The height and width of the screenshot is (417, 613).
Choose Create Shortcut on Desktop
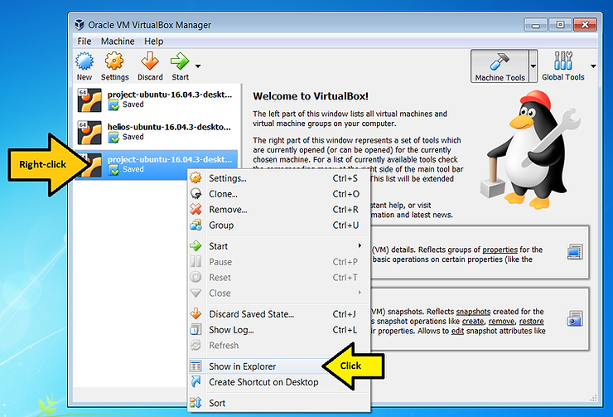tap(278, 382)
